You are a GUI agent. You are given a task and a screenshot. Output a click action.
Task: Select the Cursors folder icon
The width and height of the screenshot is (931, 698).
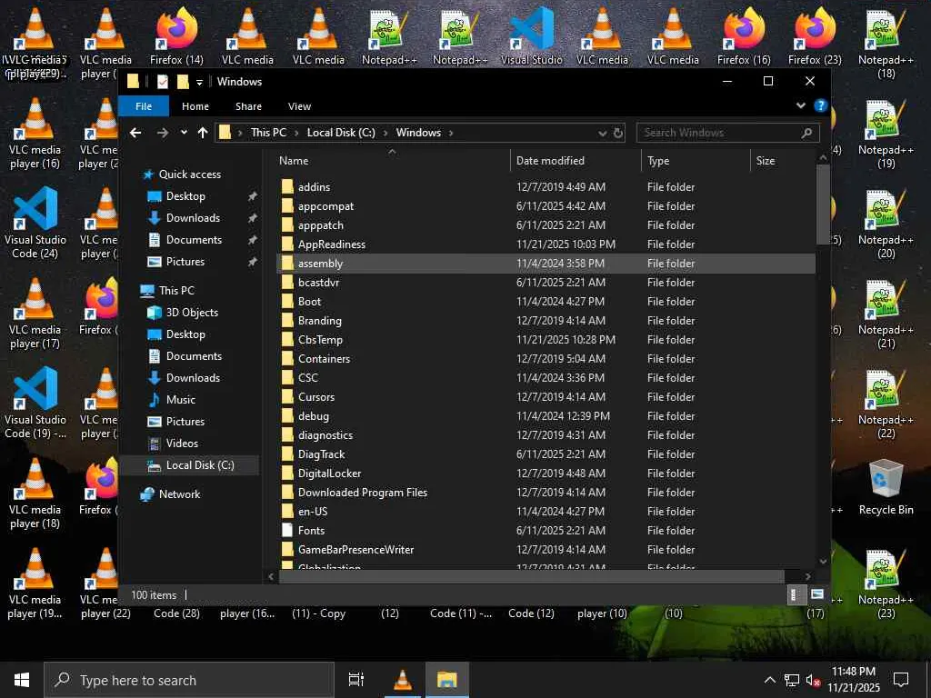(287, 397)
